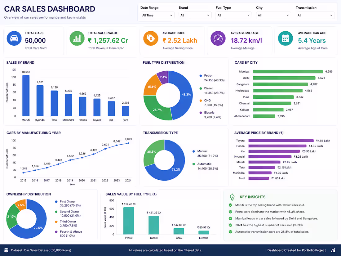This screenshot has width=341, height=256.
Task: Open the Date Range dropdown showing All Time
Action: point(157,16)
